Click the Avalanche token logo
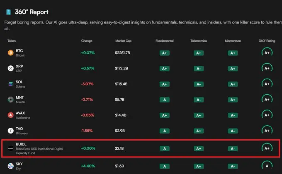This screenshot has width=282, height=174. click(x=11, y=115)
